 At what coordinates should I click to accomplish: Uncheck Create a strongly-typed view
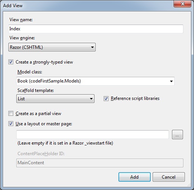(11, 62)
